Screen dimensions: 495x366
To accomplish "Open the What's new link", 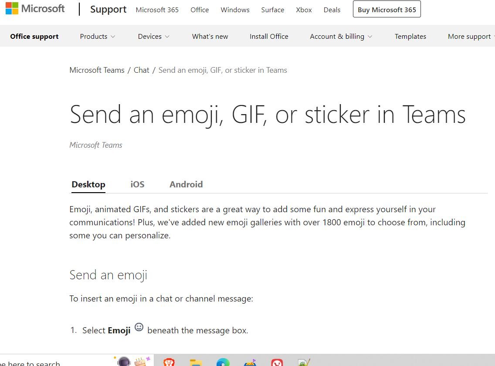I will (x=210, y=36).
